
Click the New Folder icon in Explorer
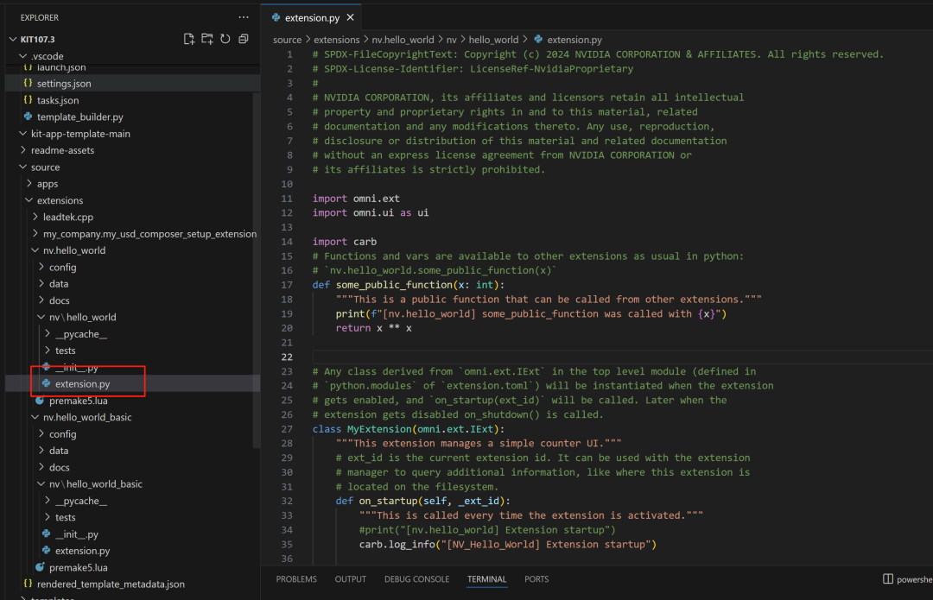pyautogui.click(x=207, y=39)
